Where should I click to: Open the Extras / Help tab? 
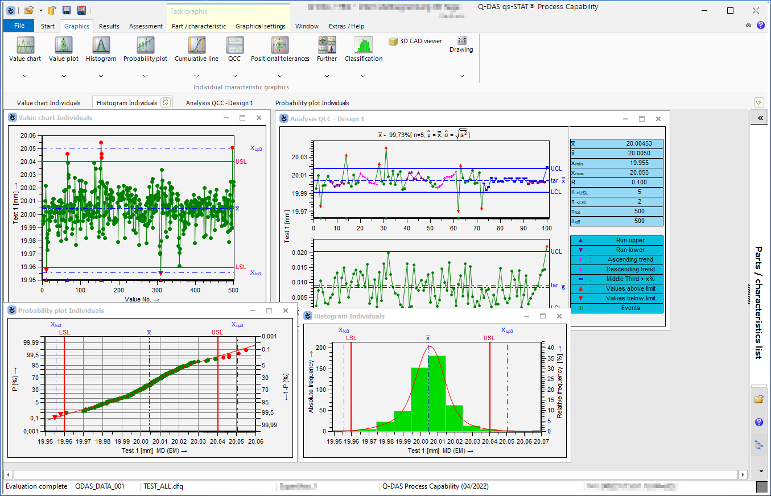(x=347, y=26)
